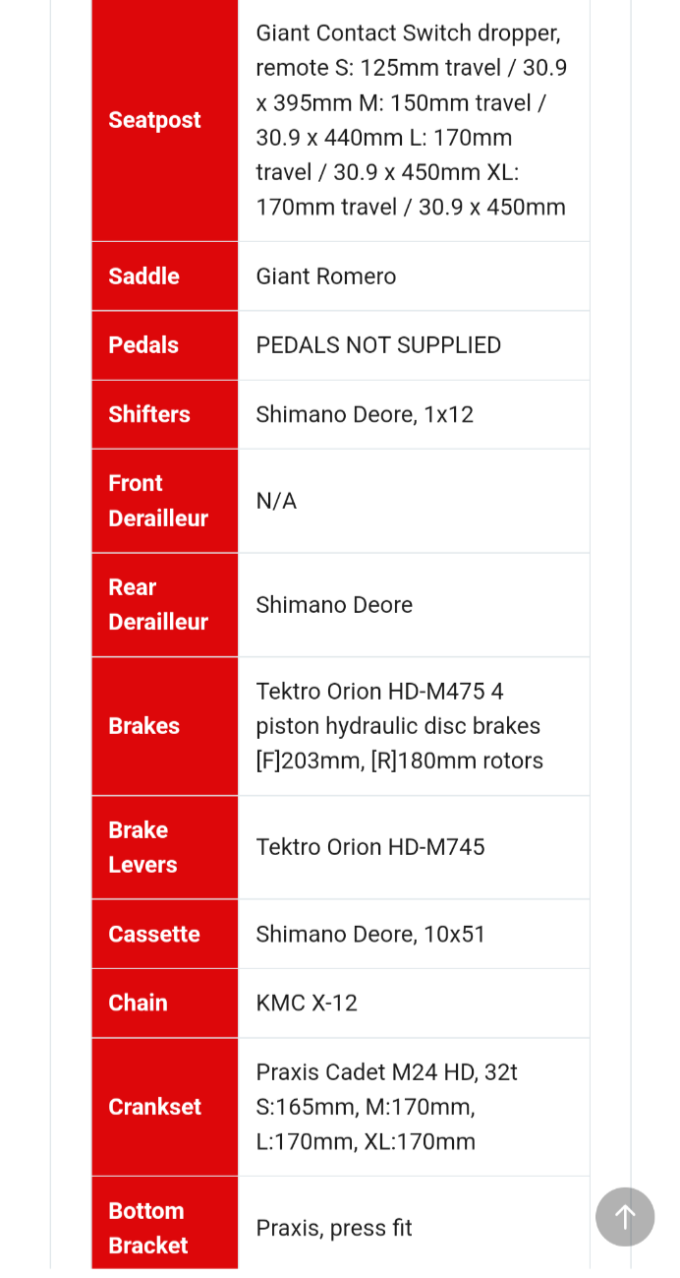The width and height of the screenshot is (680, 1278).
Task: Click the Seatpost row label
Action: [154, 120]
